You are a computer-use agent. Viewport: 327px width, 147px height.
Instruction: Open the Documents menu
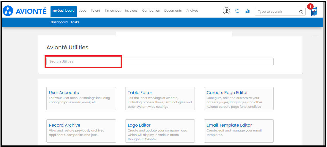coord(173,11)
